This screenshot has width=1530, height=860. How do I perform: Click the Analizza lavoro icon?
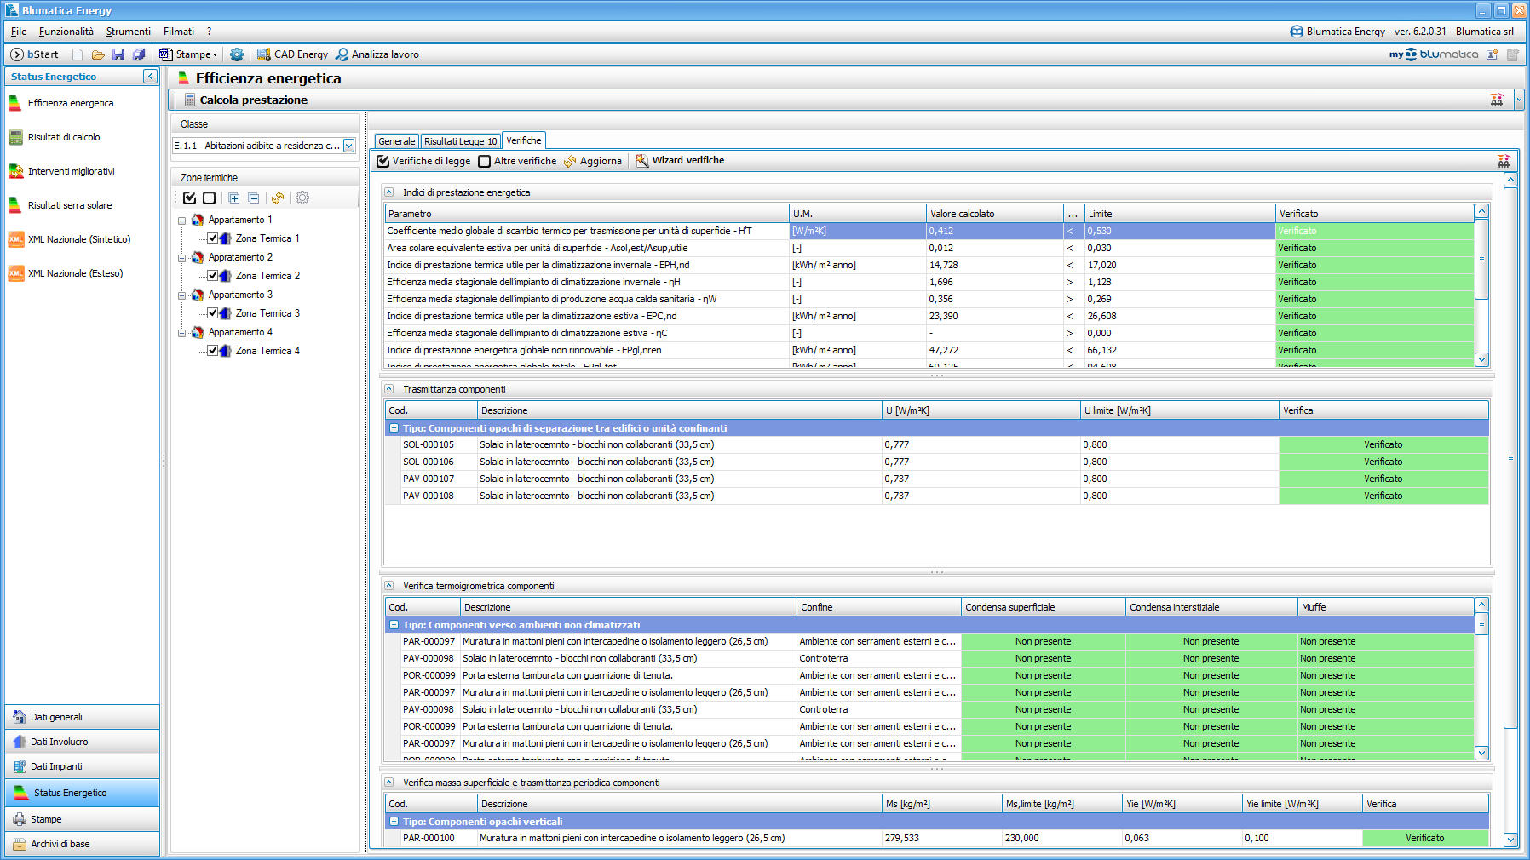coord(342,54)
